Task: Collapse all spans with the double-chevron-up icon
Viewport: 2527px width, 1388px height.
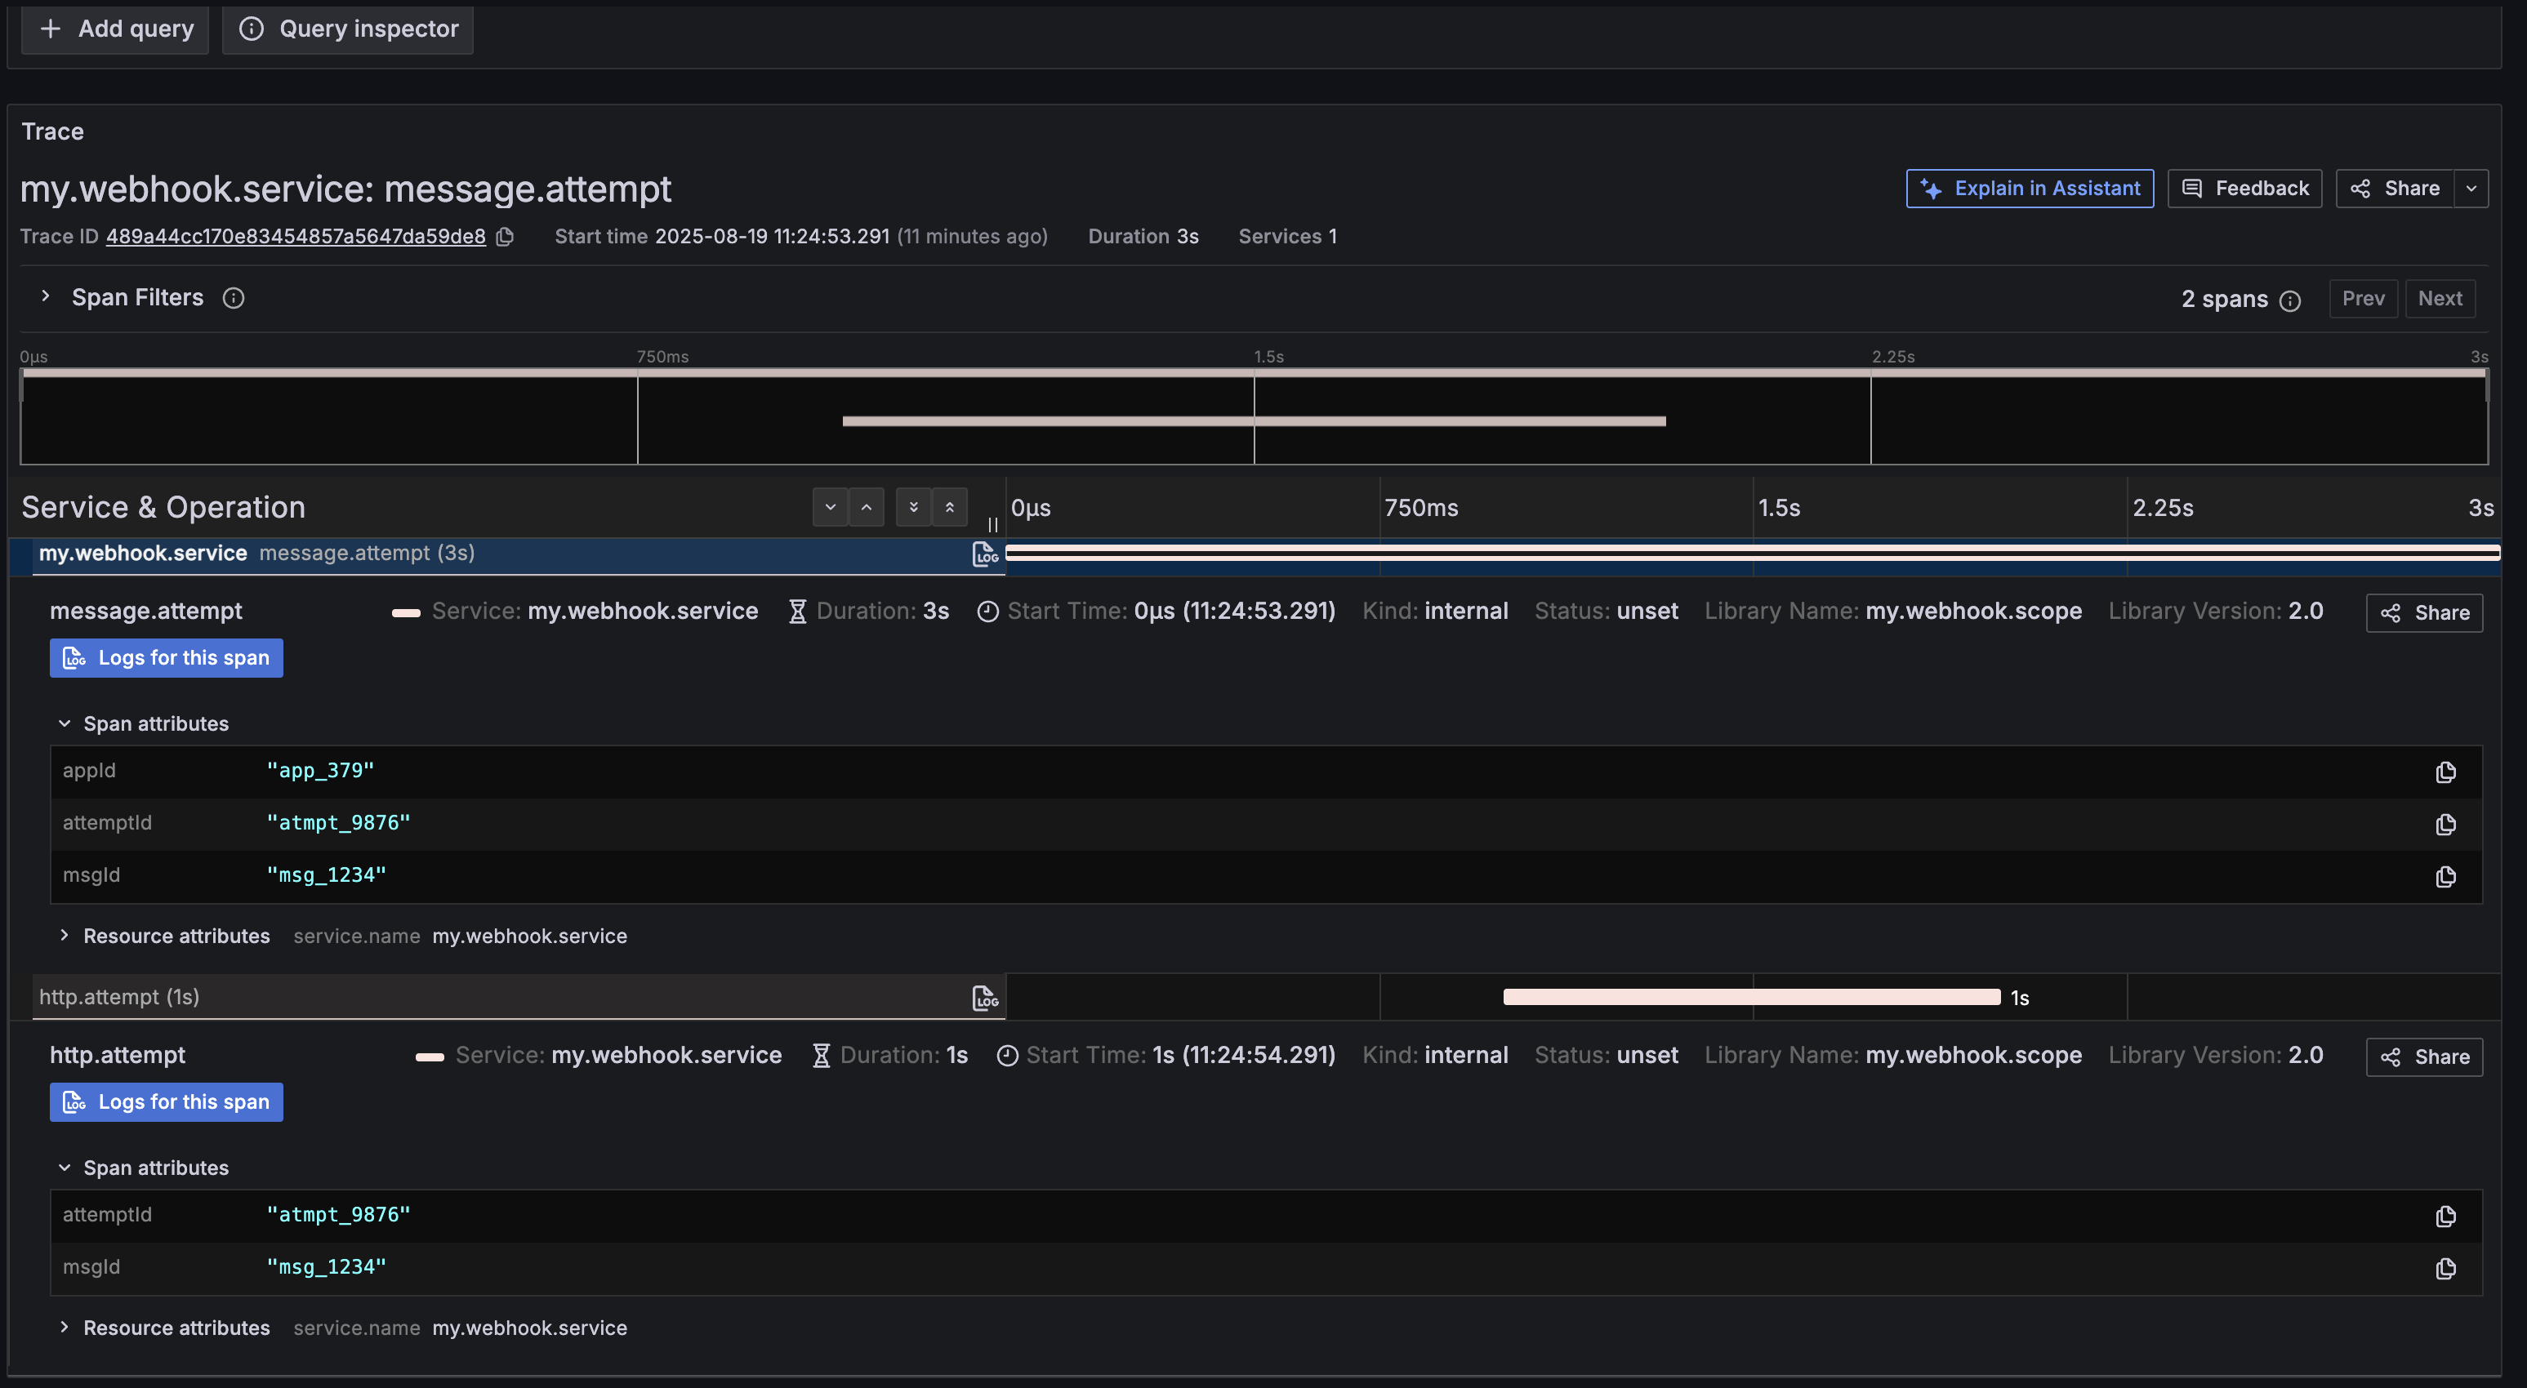Action: [x=950, y=507]
